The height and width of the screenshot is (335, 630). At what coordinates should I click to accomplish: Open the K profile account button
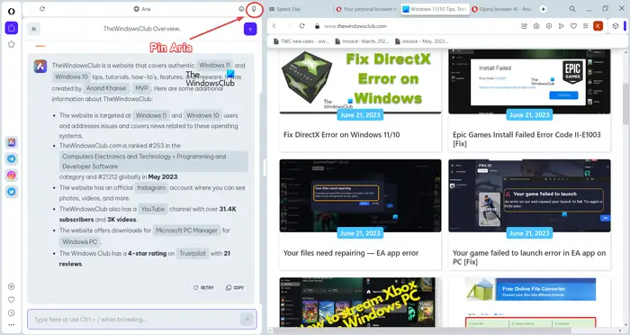coord(598,26)
